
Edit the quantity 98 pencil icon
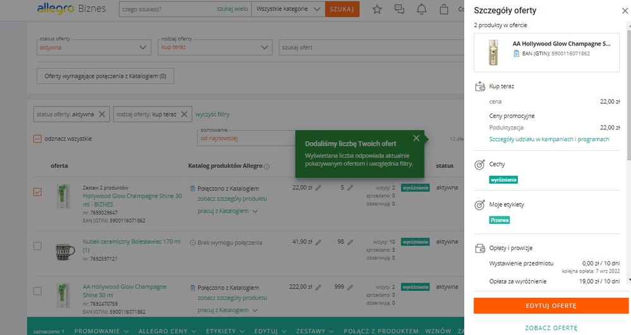pyautogui.click(x=350, y=242)
